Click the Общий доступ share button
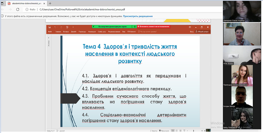This screenshot has width=263, height=133. pos(202,32)
